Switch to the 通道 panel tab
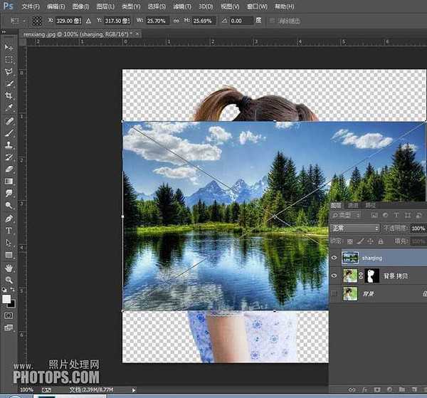Screen dimensions: 427x398 (354, 205)
